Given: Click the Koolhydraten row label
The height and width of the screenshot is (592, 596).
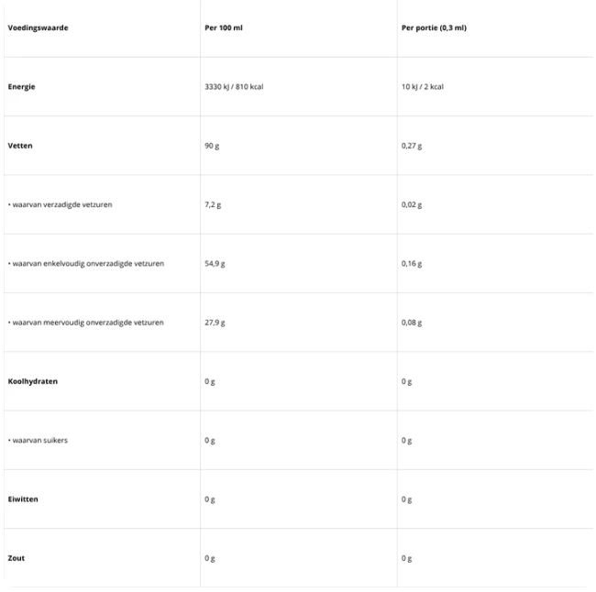Looking at the screenshot, I should click(32, 381).
